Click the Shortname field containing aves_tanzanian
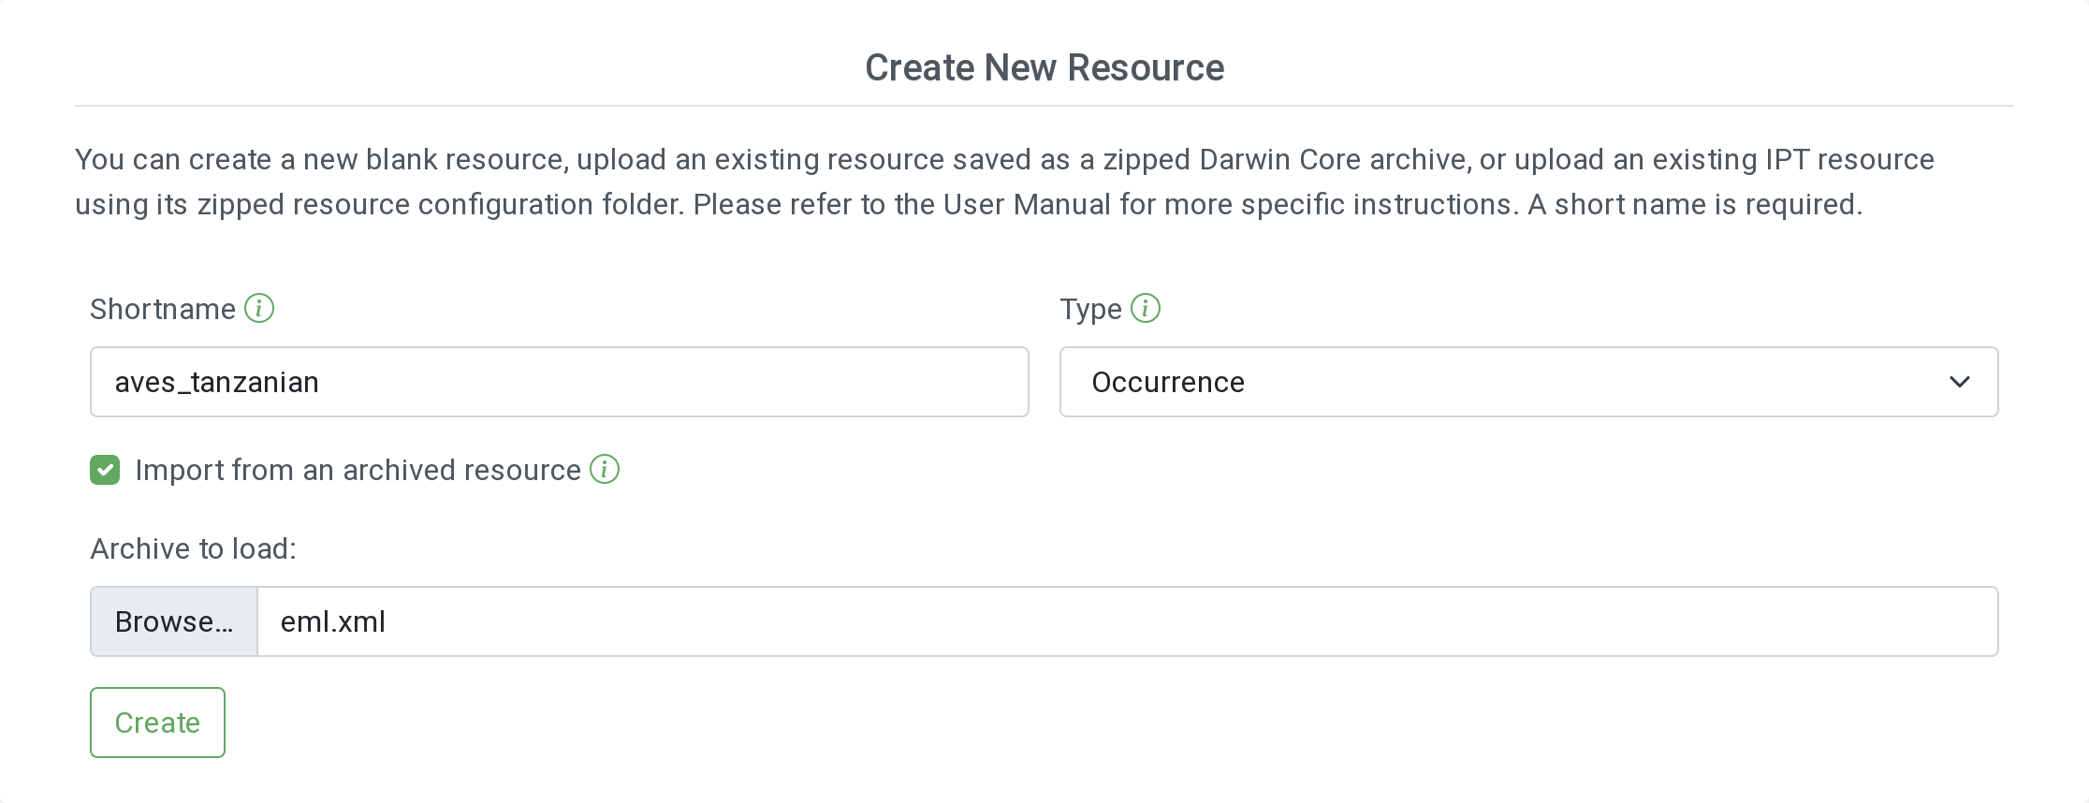Image resolution: width=2089 pixels, height=803 pixels. click(x=559, y=382)
